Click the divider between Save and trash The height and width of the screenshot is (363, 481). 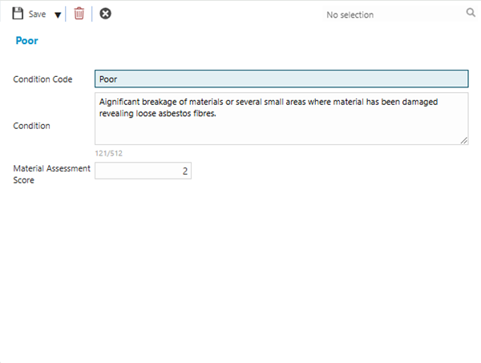coord(67,14)
